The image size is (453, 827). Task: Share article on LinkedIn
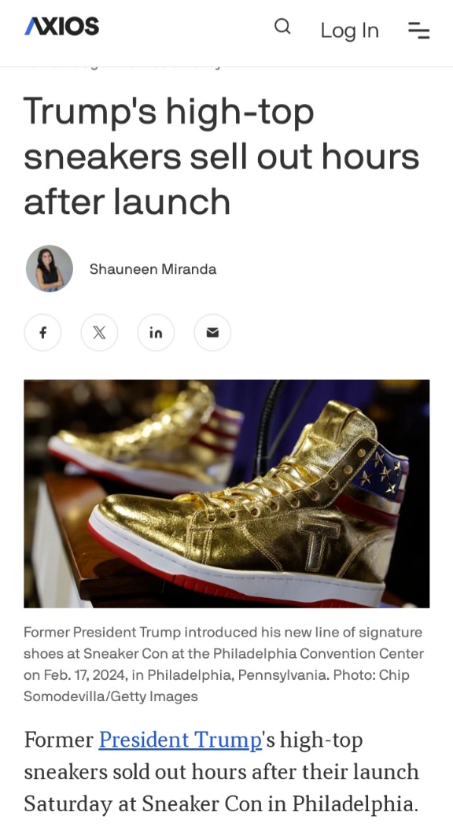pyautogui.click(x=156, y=332)
